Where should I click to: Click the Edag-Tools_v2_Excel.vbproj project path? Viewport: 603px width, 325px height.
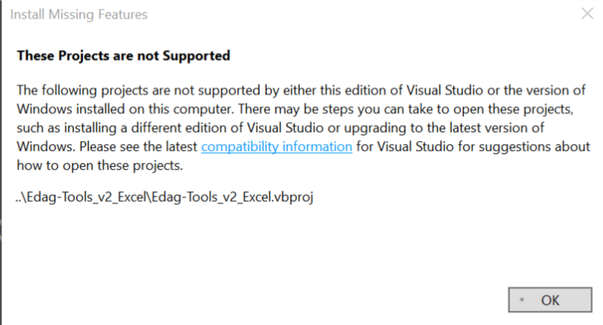coord(165,198)
